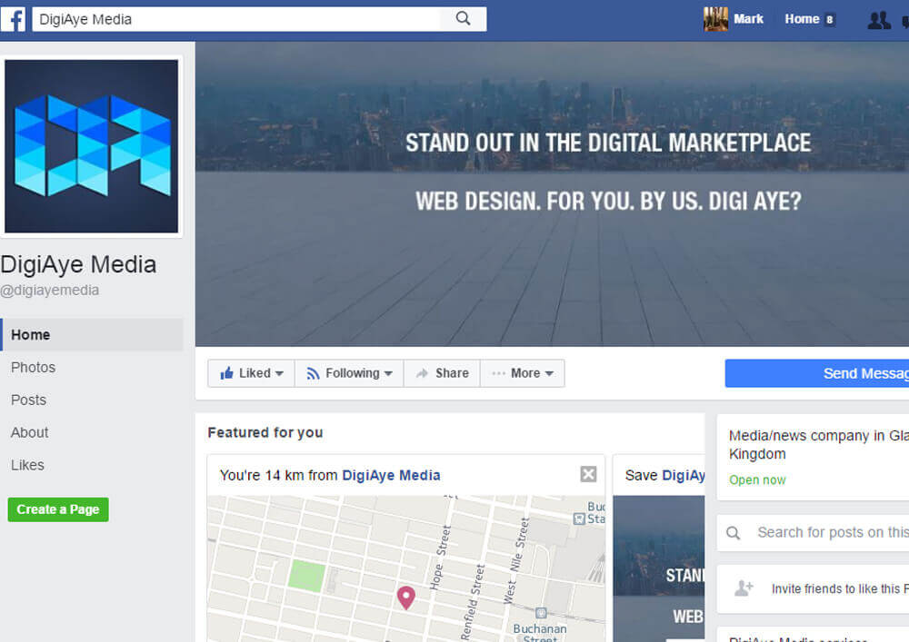The width and height of the screenshot is (909, 642).
Task: Open the Likes sidebar tab
Action: [x=27, y=465]
